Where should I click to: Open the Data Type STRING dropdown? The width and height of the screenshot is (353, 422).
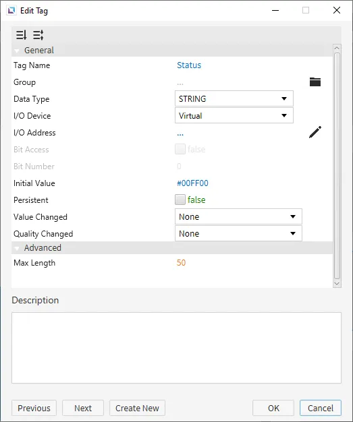pos(234,98)
